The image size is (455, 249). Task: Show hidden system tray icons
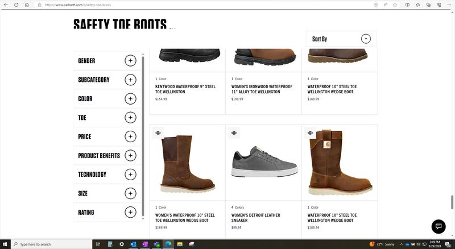click(402, 244)
